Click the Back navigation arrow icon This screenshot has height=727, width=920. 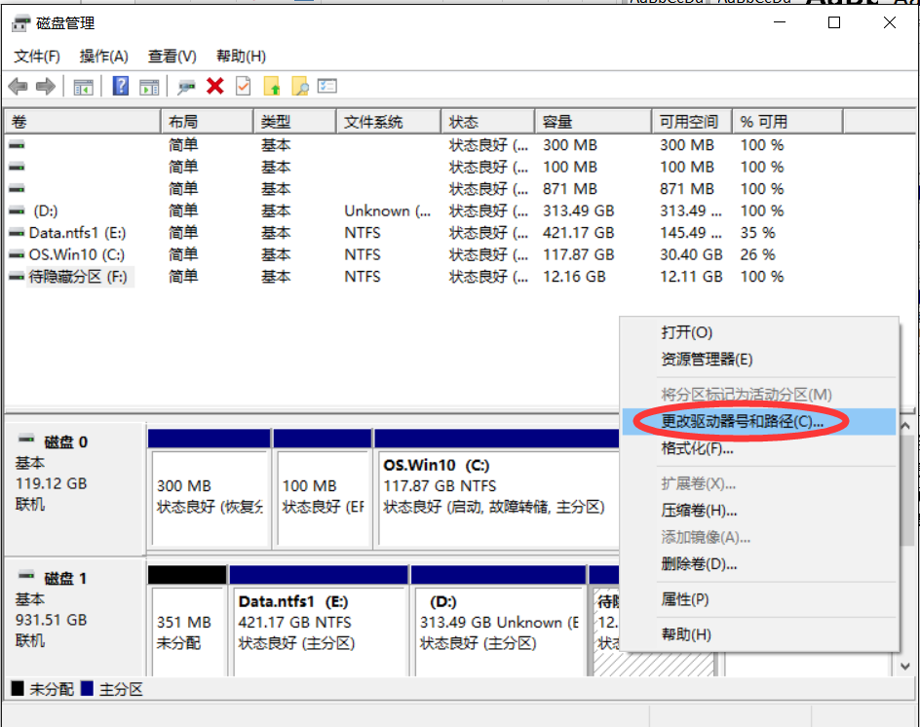coord(18,86)
